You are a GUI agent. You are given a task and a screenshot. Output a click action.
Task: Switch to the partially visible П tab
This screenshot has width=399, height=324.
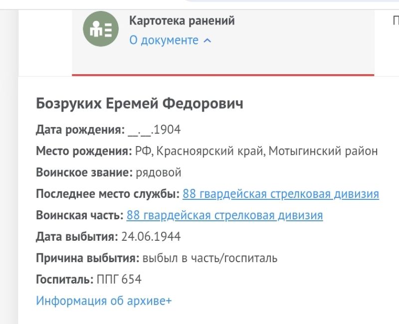(x=396, y=20)
